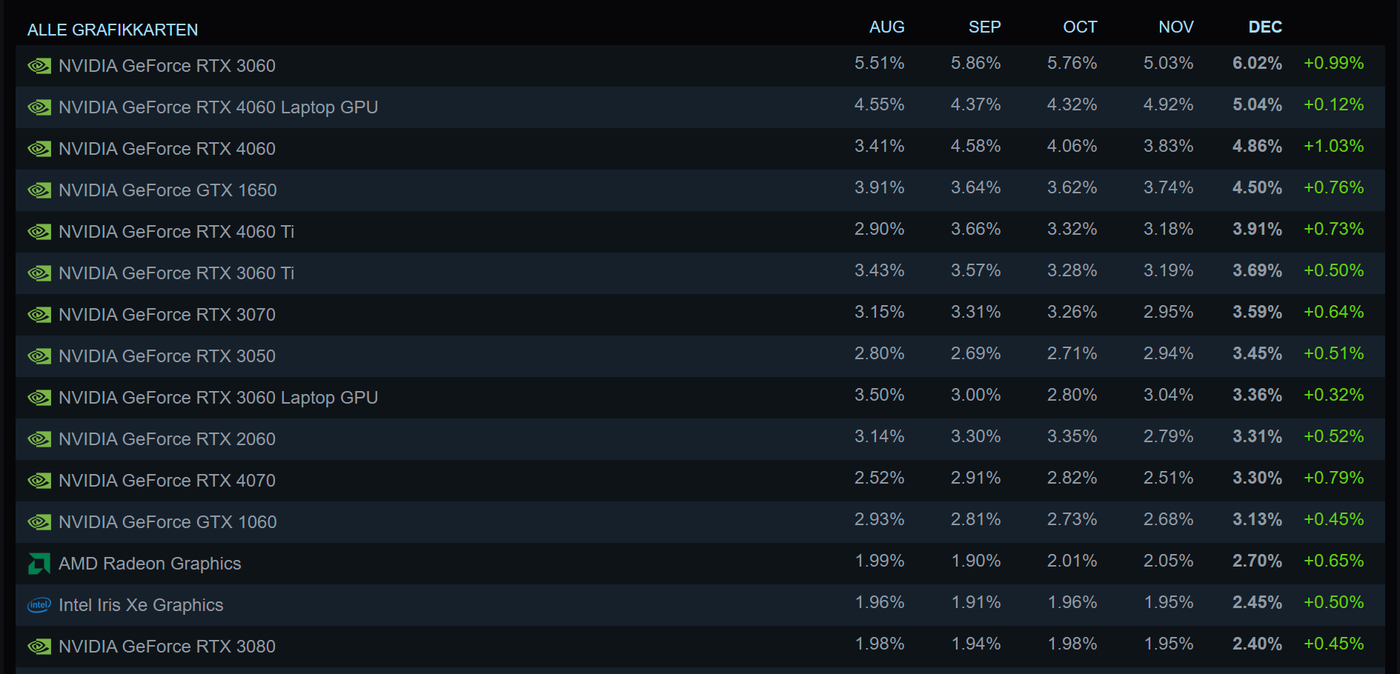
Task: Click the NVIDIA logo beside RTX 3060
Action: point(39,66)
